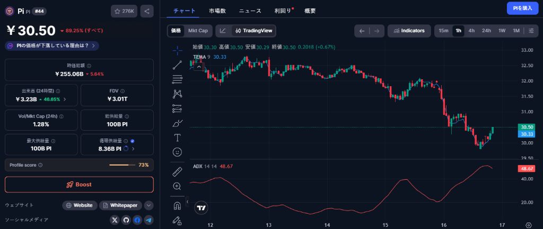
Task: Click the Profile score progress bar
Action: tap(122, 165)
